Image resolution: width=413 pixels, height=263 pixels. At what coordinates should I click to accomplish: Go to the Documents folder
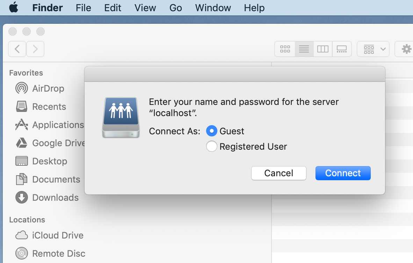pos(56,179)
